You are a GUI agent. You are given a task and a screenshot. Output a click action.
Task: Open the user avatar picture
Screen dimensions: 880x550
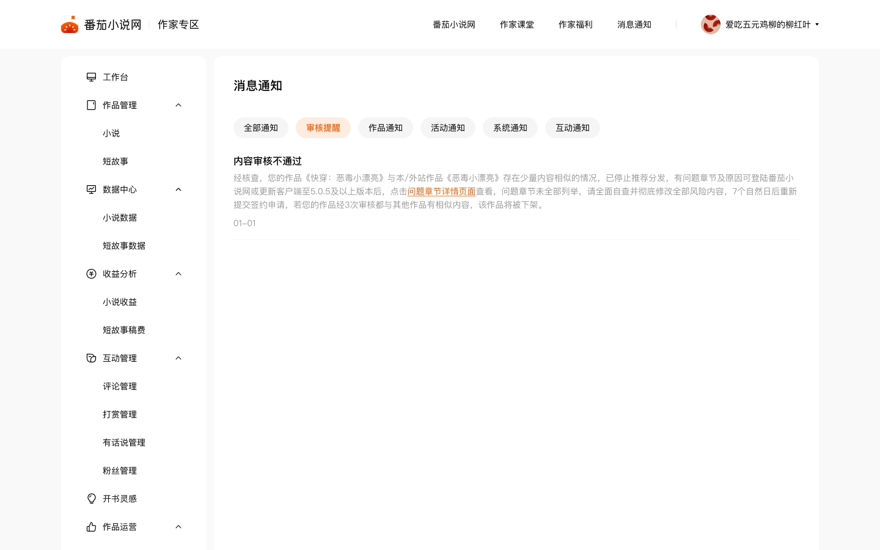click(x=710, y=24)
